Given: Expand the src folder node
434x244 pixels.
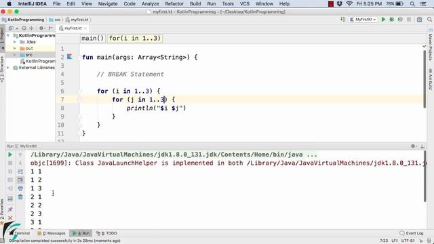Looking at the screenshot, I should pos(15,55).
